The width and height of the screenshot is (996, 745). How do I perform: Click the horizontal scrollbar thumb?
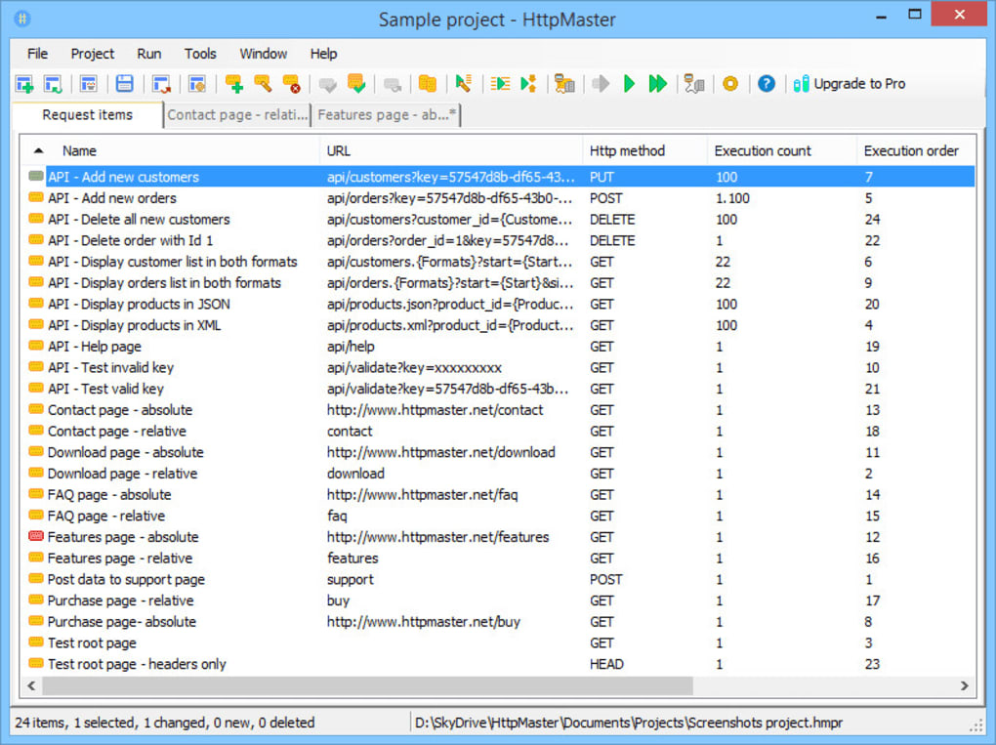click(367, 686)
